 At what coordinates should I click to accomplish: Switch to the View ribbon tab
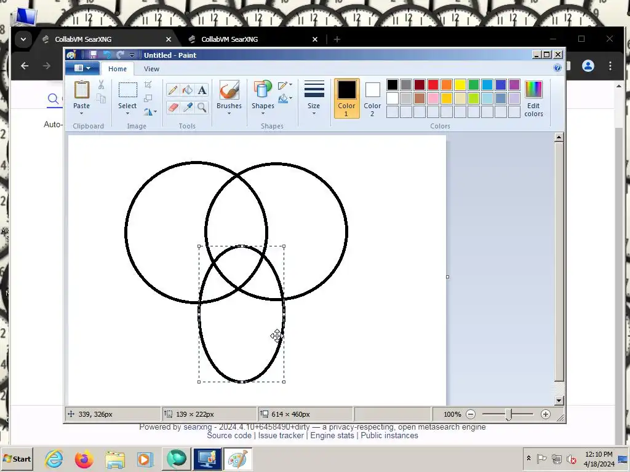tap(151, 69)
